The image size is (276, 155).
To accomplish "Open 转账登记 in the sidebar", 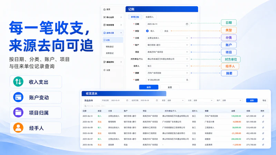I will pyautogui.click(x=110, y=47).
